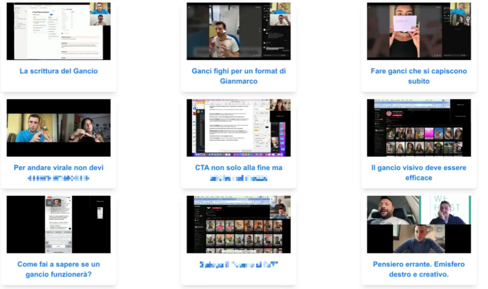Click the 'La scrittura del Gancio' title link
This screenshot has width=488, height=289.
[59, 71]
